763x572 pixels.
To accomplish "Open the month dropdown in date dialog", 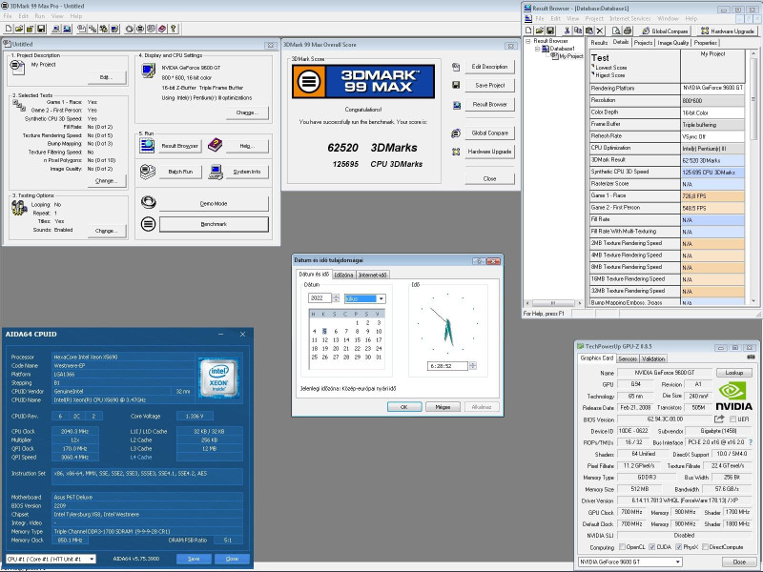I will point(381,298).
